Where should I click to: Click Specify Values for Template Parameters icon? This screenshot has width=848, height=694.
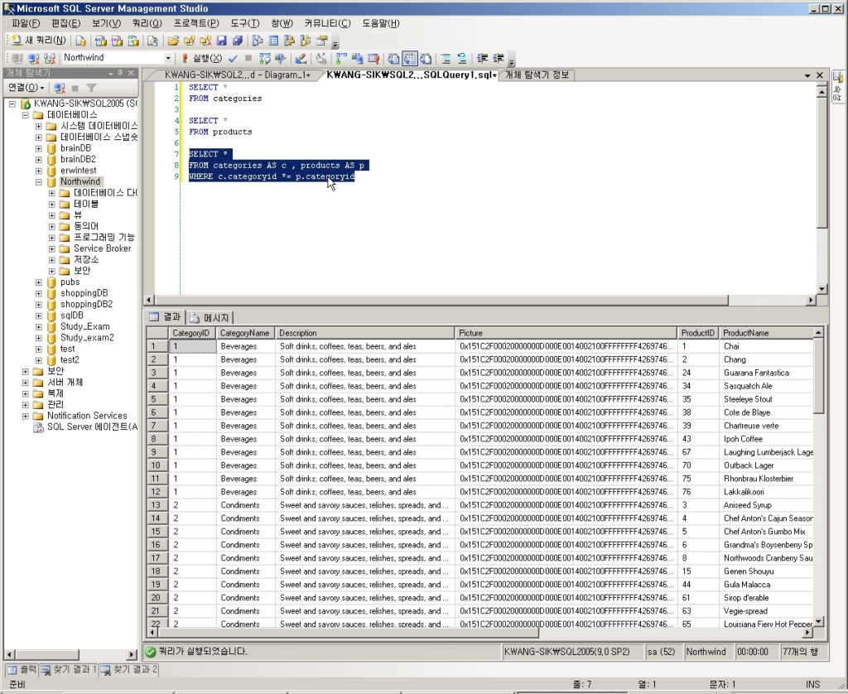(321, 58)
